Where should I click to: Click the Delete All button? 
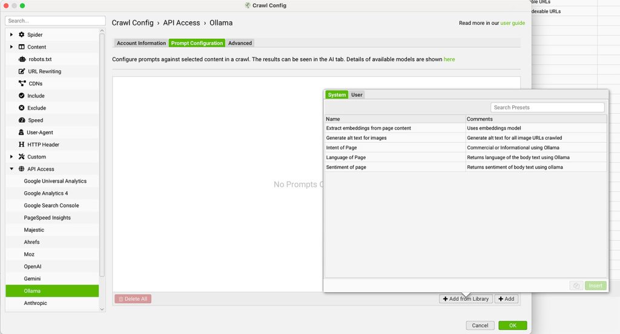(133, 299)
